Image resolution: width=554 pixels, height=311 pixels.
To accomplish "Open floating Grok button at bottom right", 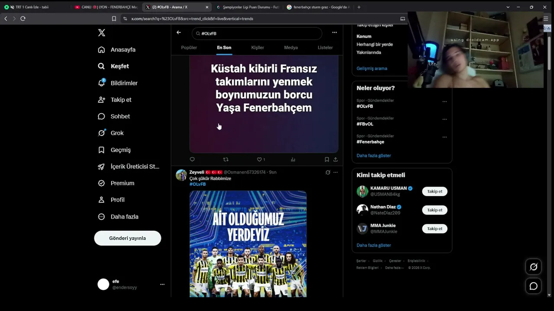I will coord(534,267).
